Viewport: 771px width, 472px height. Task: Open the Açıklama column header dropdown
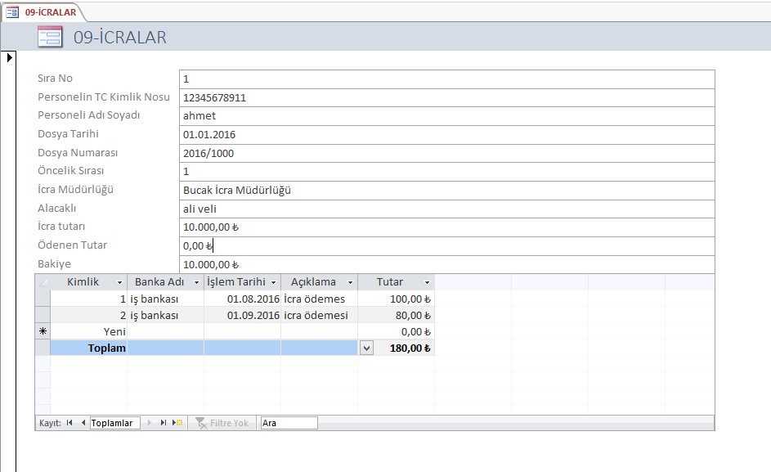click(x=350, y=282)
